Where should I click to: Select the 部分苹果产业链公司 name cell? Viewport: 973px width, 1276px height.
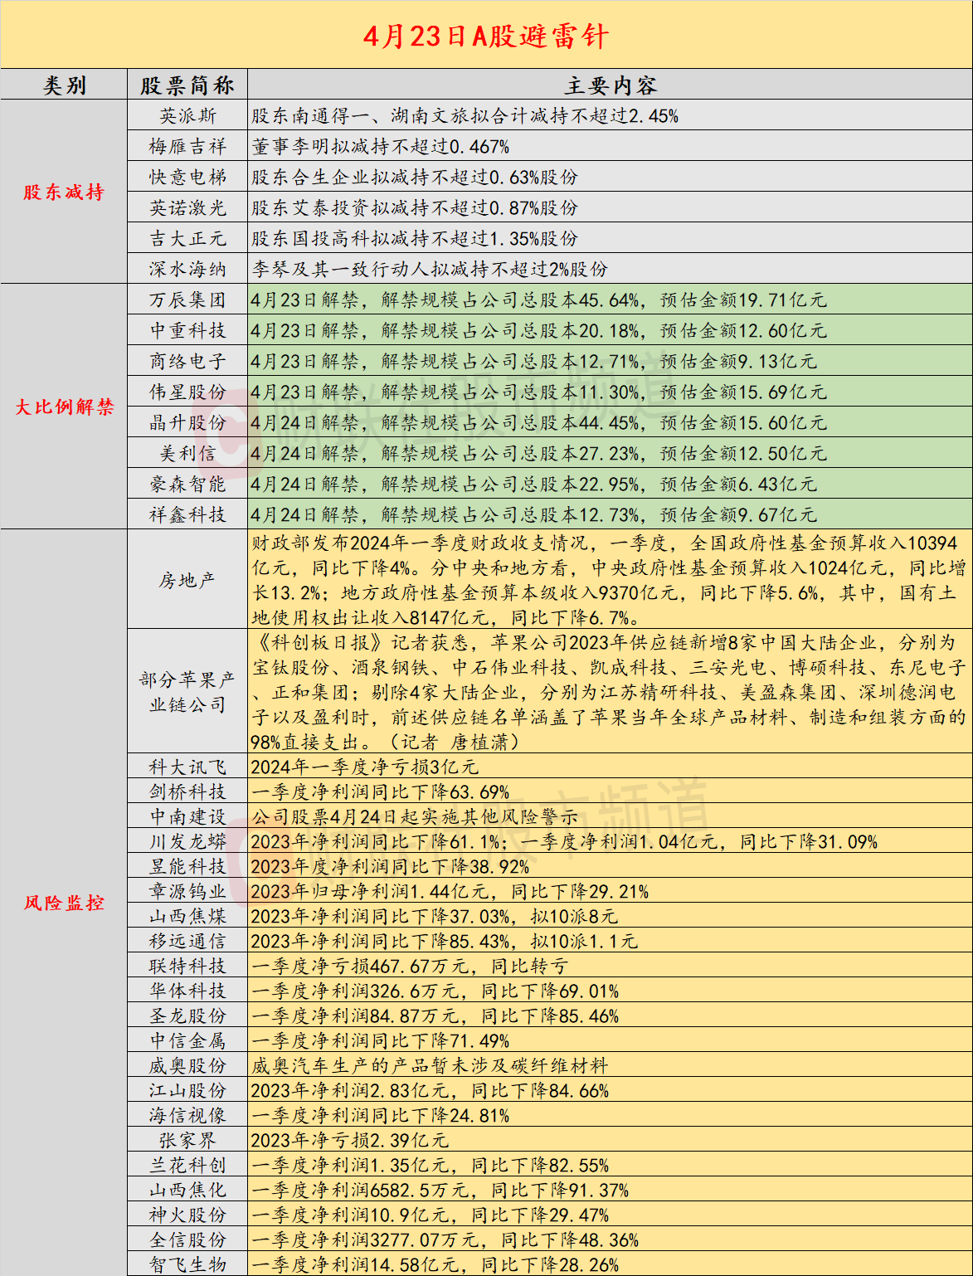tap(187, 691)
